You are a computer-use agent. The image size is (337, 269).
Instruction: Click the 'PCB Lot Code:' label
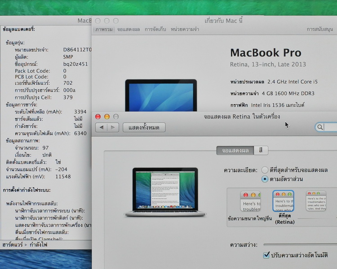(x=31, y=77)
